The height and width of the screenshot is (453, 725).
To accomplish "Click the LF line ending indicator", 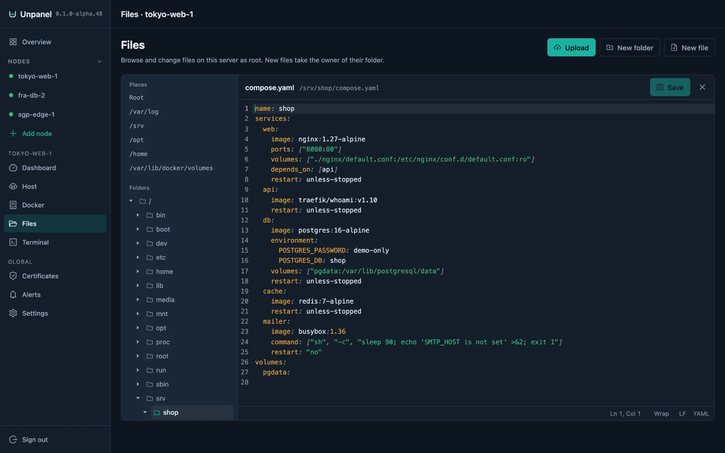I will tap(682, 414).
